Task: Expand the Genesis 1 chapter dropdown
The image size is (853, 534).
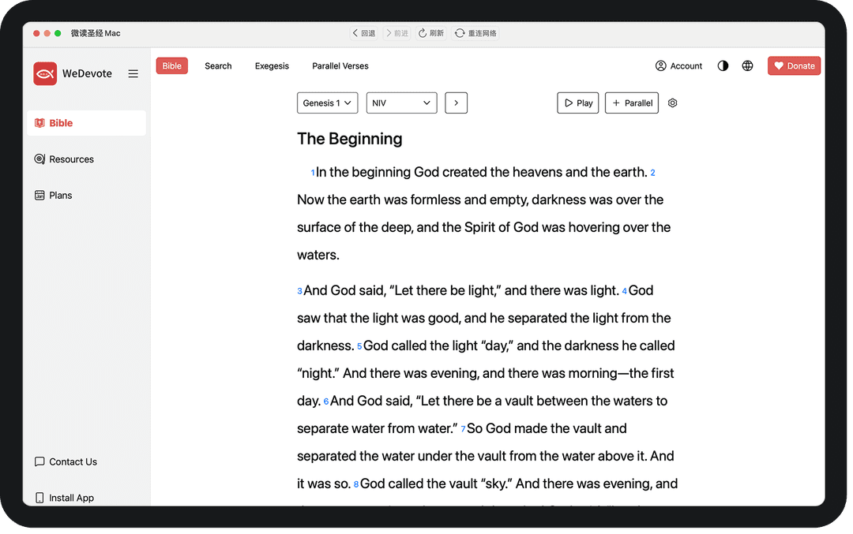Action: coord(328,103)
